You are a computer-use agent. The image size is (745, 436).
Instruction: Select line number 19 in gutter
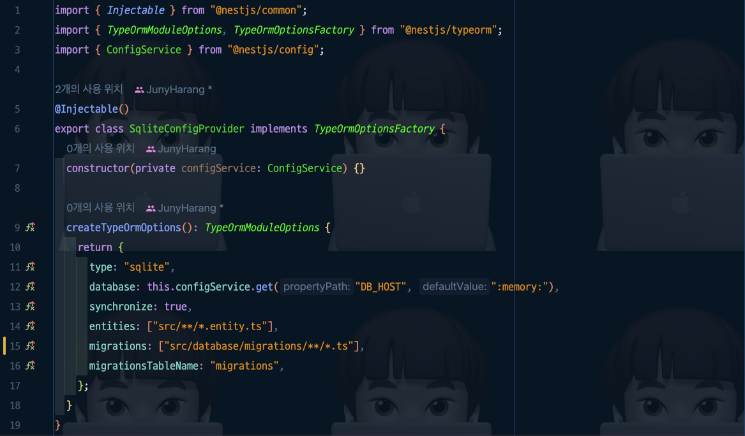click(x=15, y=425)
